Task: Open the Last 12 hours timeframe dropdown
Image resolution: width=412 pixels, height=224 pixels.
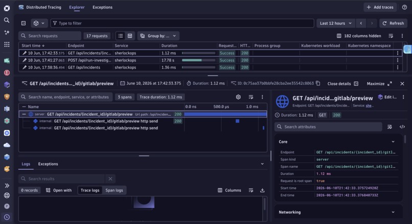Action: [335, 23]
